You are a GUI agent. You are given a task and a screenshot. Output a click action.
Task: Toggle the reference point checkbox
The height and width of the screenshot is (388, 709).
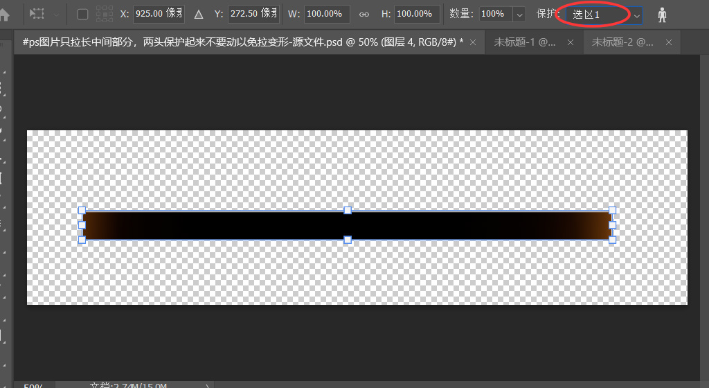click(82, 14)
